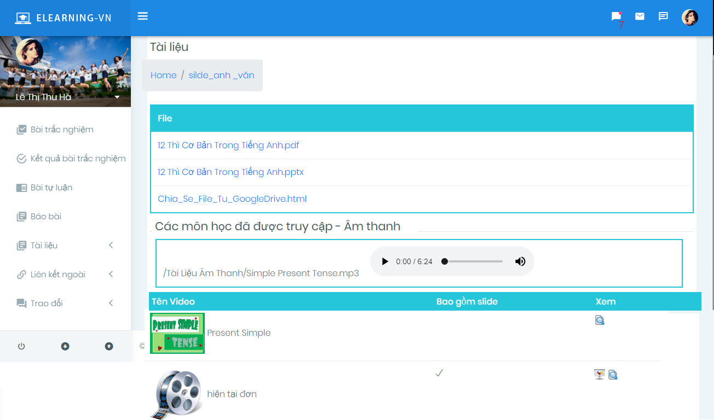Click the Present Simple Tense video thumbnail
This screenshot has width=714, height=420.
[177, 333]
